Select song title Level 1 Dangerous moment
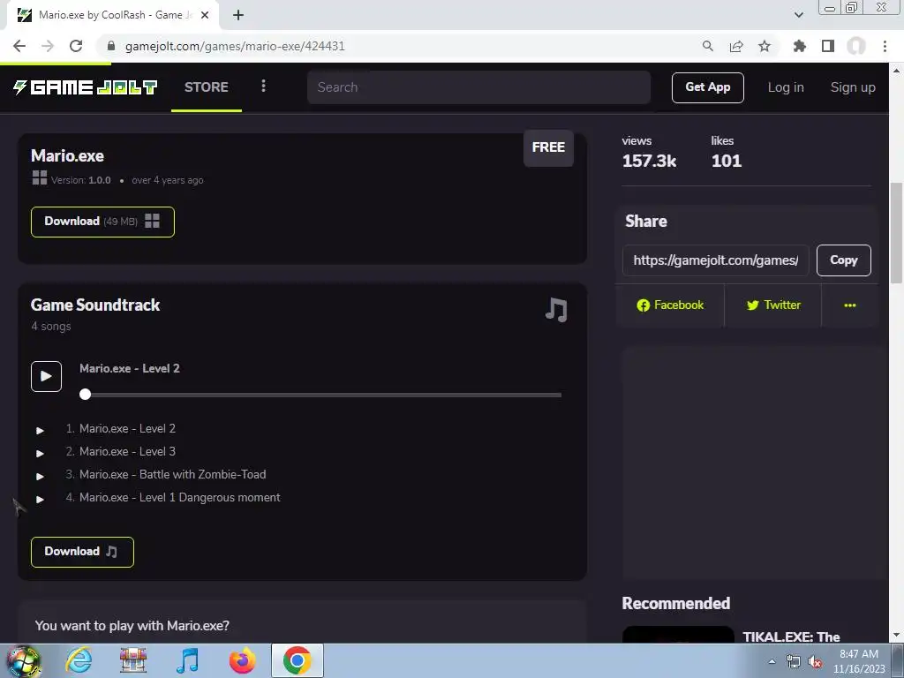 pos(180,498)
